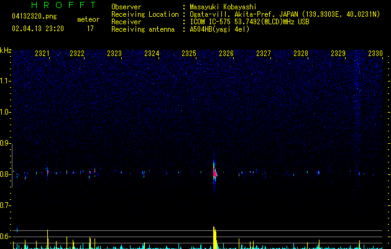This screenshot has height=249, width=391.
Task: Click the 2322 time marker
Action: 77,54
